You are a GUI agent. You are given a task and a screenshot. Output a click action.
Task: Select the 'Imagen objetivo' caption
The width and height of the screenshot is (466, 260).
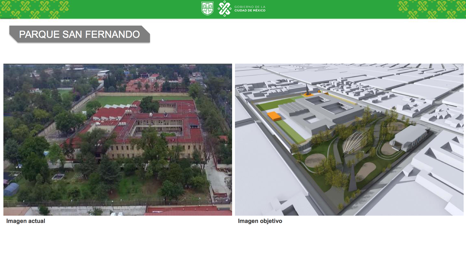(x=260, y=221)
